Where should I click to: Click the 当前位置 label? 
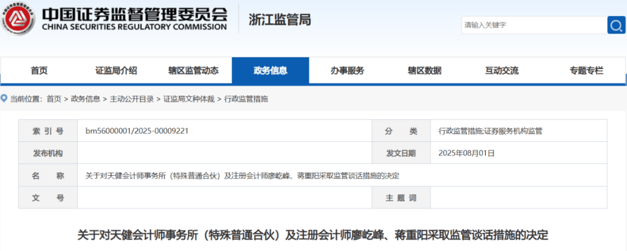point(25,99)
